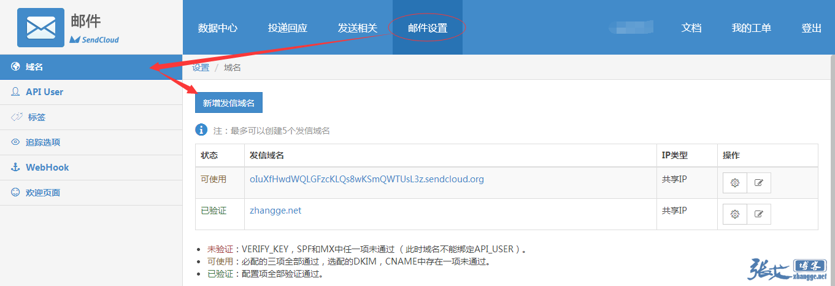Open the zhangge.net domain link
This screenshot has width=835, height=286.
[x=275, y=211]
